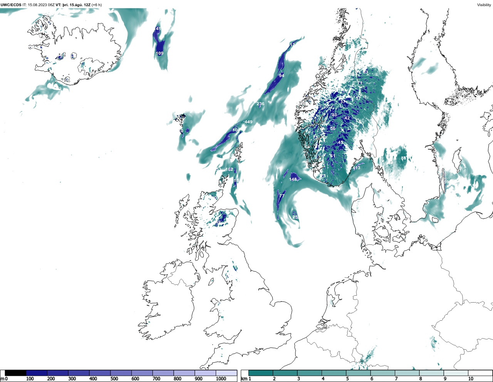Select the '56' value over Norway

point(333,129)
